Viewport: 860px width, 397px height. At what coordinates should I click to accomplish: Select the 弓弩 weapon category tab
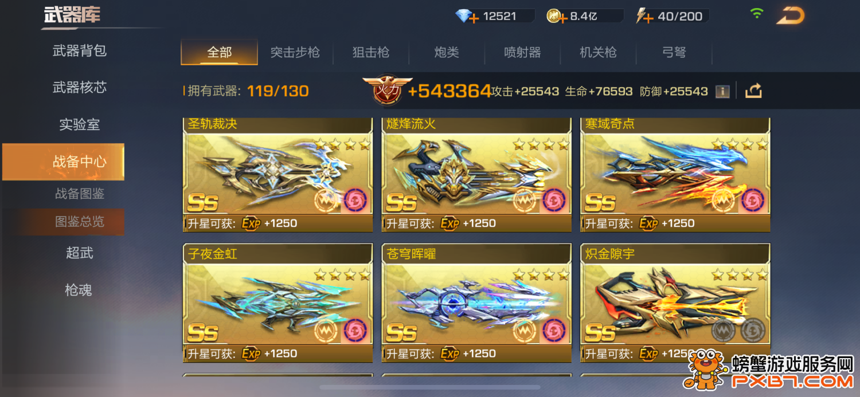(674, 53)
